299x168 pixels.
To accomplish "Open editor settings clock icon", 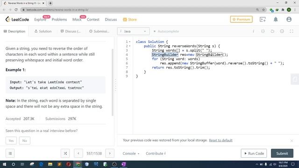I will tap(282, 31).
